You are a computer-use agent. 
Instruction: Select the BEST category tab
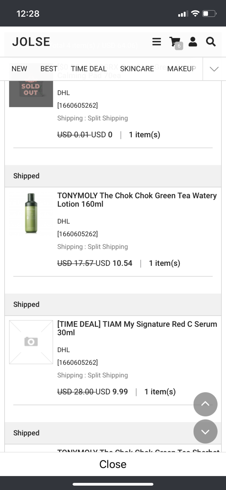tap(49, 69)
